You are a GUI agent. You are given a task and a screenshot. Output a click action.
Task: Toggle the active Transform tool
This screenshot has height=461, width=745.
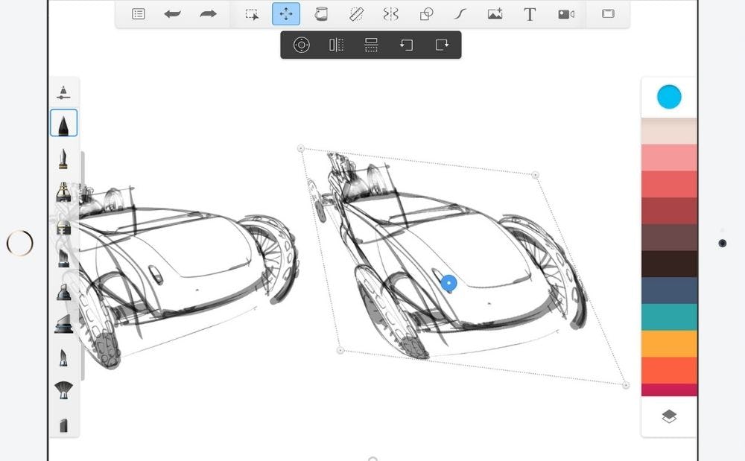point(286,14)
